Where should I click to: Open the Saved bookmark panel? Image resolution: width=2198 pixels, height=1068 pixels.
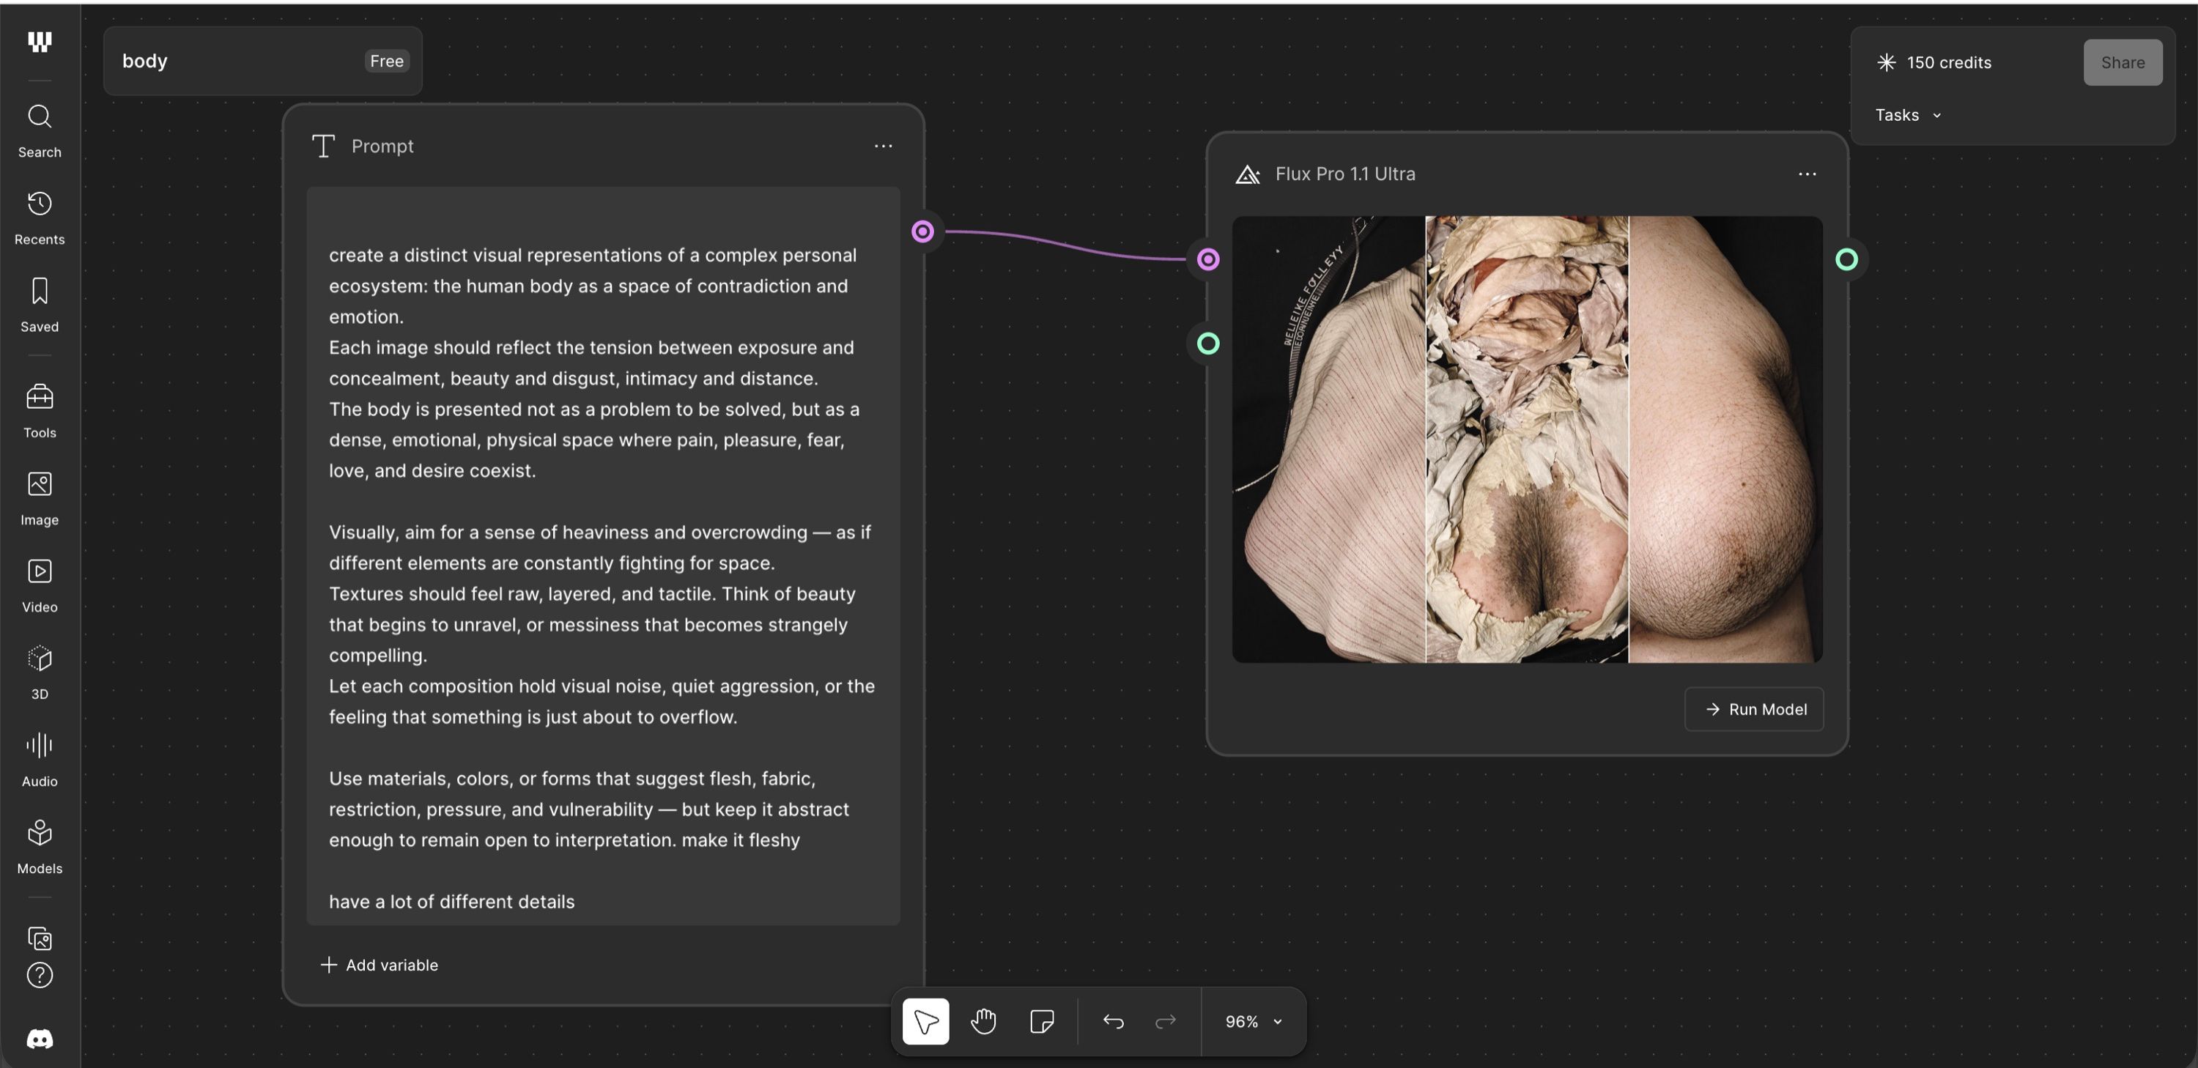tap(40, 305)
